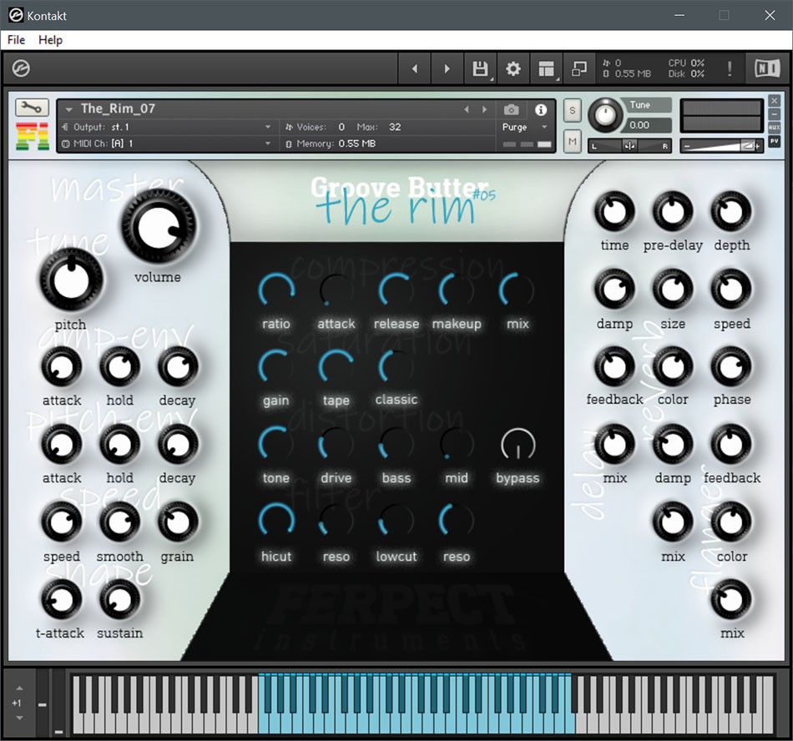Show instrument info via the i icon
Screen dimensions: 793x741
[541, 109]
